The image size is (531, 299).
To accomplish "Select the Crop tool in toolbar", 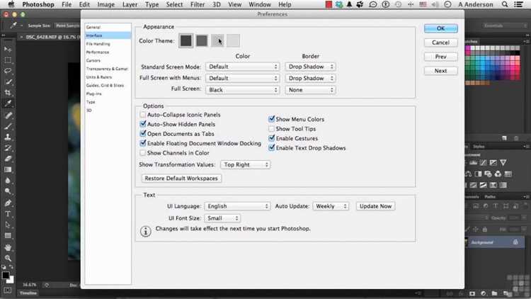I will pos(8,93).
